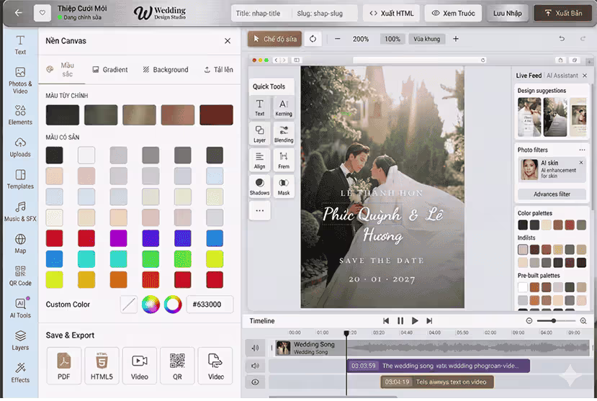Redo the last action
Viewport: 597px width, 401px height.
(583, 38)
